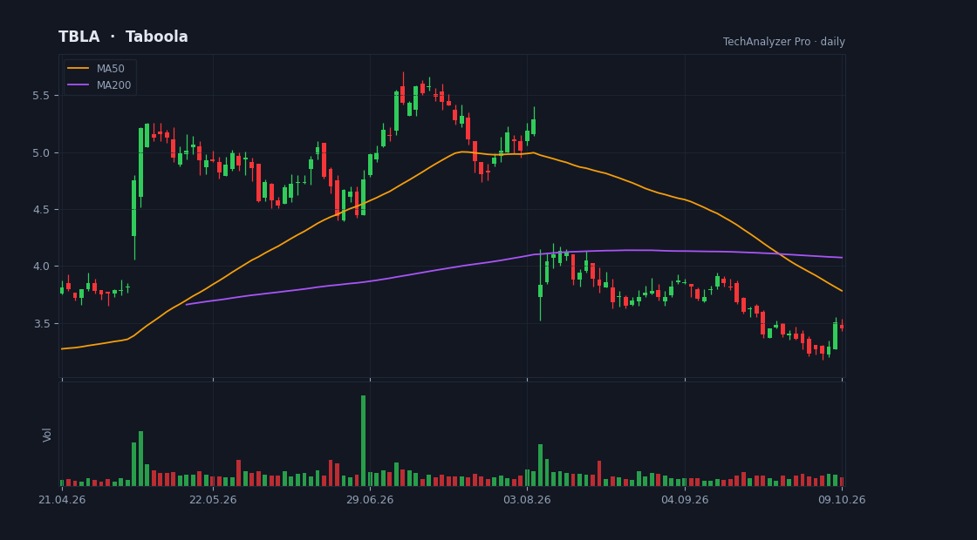This screenshot has width=977, height=540.
Task: Pick the orange MA50 legend line sample
Action: click(79, 69)
